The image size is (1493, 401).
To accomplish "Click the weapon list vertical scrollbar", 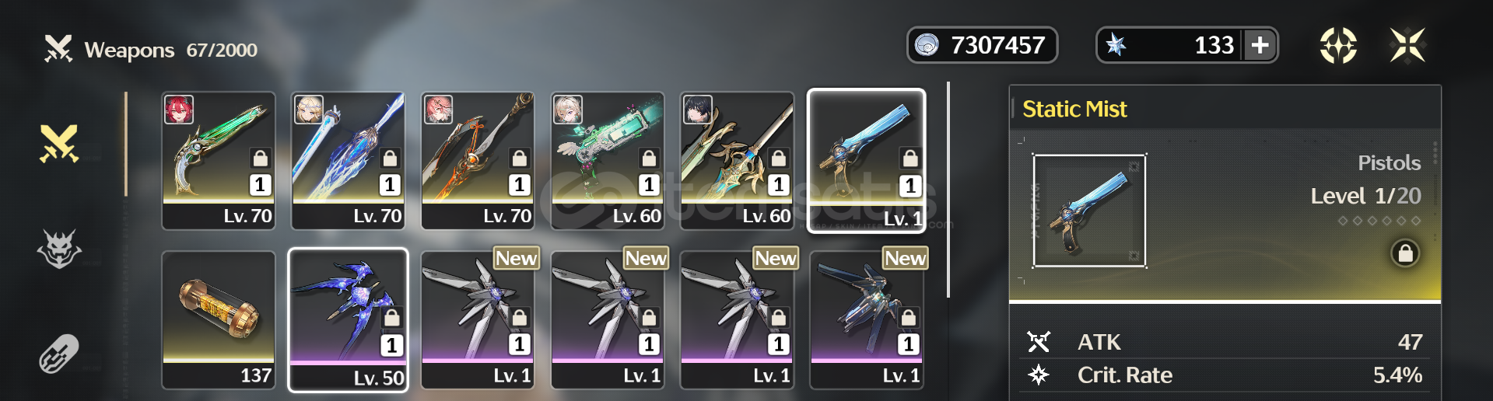I will 948,190.
